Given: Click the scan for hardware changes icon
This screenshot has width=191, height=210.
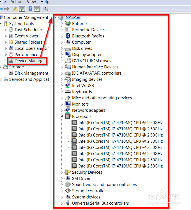Looking at the screenshot, I should coord(46,9).
